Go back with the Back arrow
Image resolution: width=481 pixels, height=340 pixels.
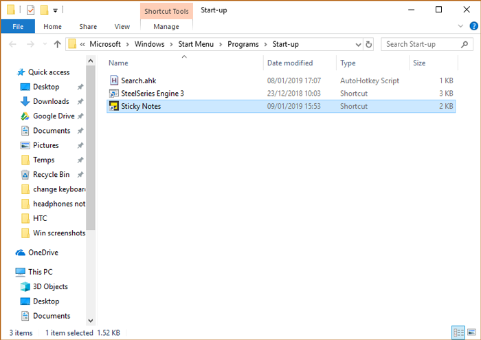[12, 44]
